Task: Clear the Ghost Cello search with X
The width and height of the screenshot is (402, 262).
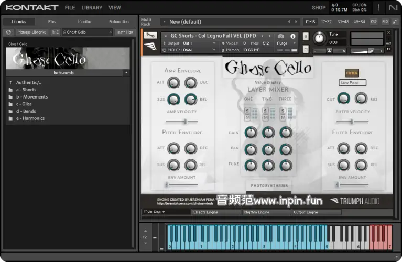Action: pyautogui.click(x=110, y=32)
